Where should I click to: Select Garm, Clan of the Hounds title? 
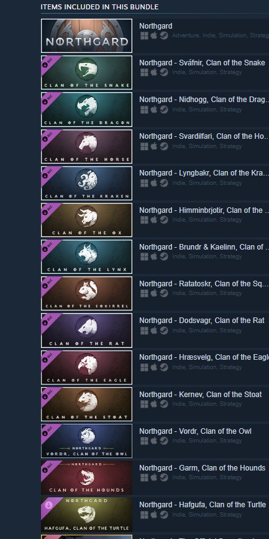click(x=202, y=468)
